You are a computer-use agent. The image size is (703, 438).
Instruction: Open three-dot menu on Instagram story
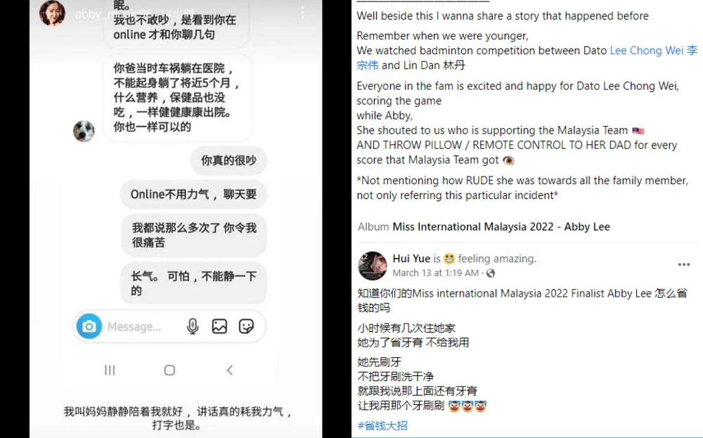[x=302, y=13]
